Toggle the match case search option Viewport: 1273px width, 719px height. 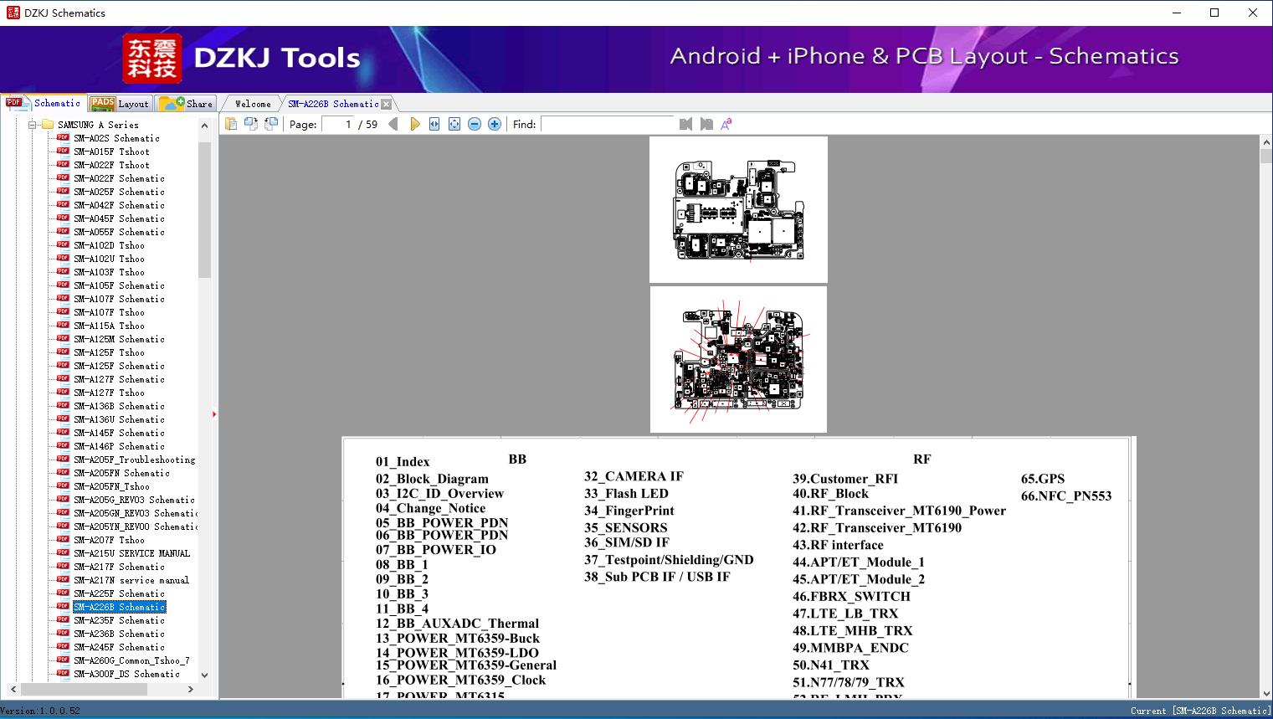[726, 124]
